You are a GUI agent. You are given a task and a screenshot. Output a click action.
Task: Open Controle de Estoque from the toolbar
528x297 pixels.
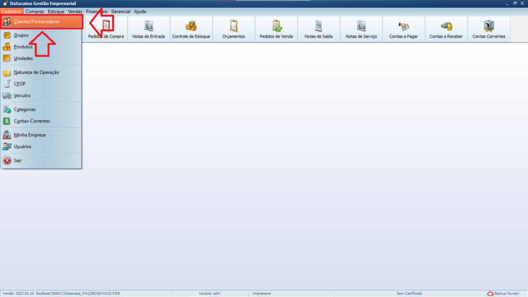[x=191, y=29]
